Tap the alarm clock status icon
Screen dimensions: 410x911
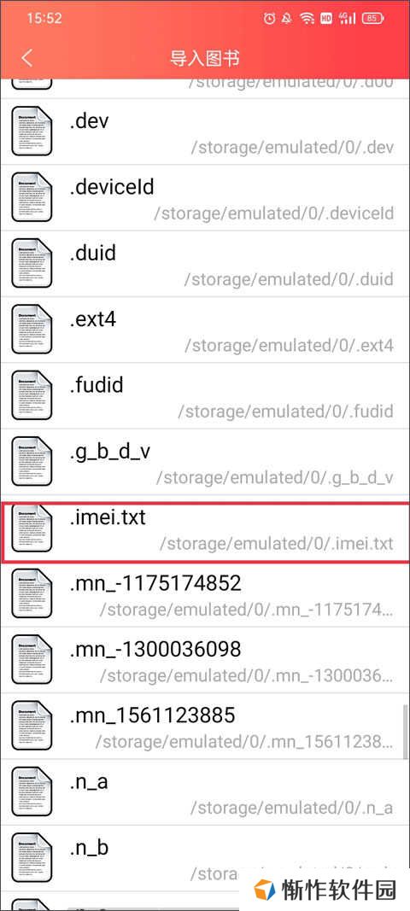pyautogui.click(x=269, y=18)
